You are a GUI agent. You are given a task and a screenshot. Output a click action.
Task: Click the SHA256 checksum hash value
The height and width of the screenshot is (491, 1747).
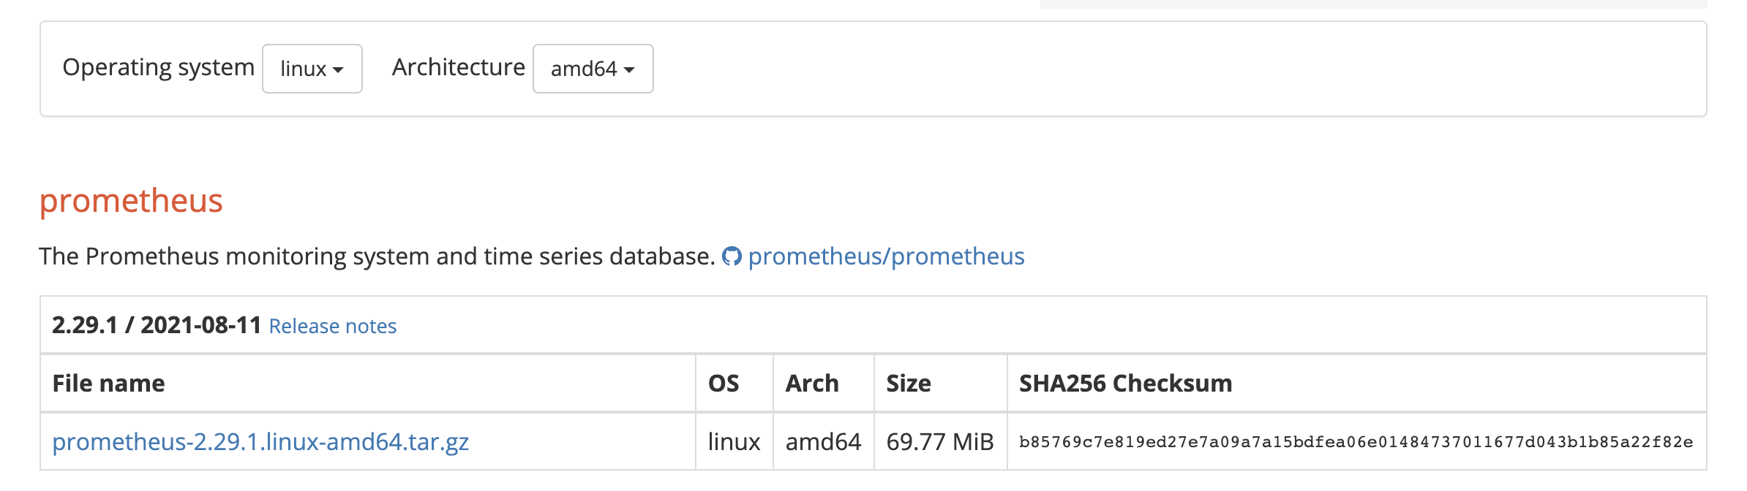click(1356, 442)
